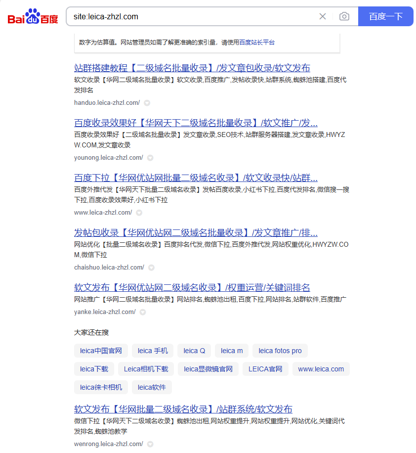
Task: Select related search leica Q
Action: tap(194, 351)
